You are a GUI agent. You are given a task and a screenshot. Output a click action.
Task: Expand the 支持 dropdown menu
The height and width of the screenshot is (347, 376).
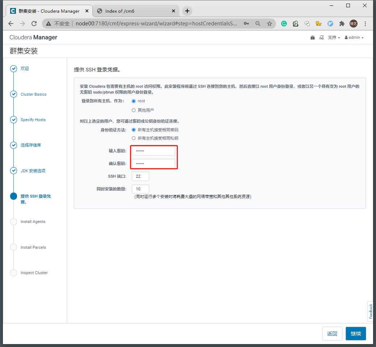tap(334, 37)
